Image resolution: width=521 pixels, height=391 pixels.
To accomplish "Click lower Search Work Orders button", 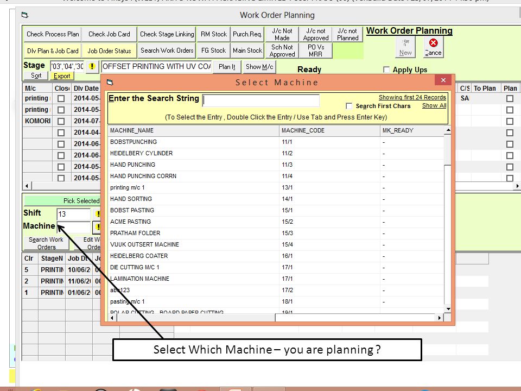I will tap(46, 243).
